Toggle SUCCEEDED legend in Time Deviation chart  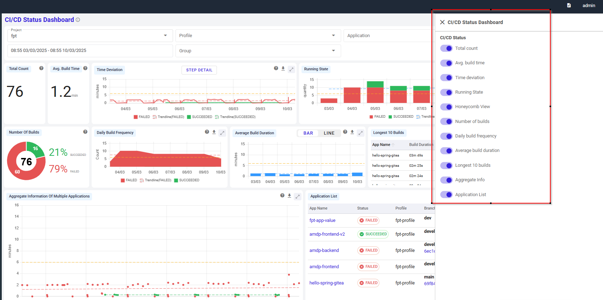pos(200,117)
